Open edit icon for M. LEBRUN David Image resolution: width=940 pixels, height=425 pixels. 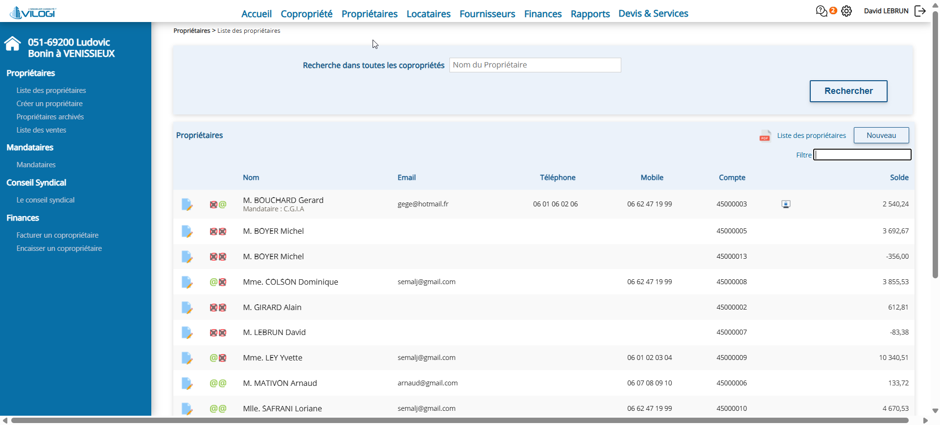tap(187, 333)
